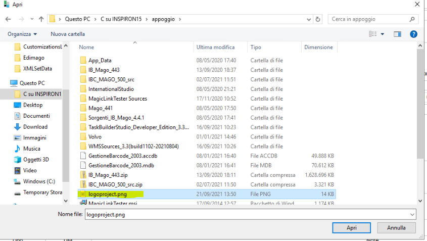Viewport: 427px width, 241px height.
Task: Toggle the preview pane icon
Action: pos(397,34)
